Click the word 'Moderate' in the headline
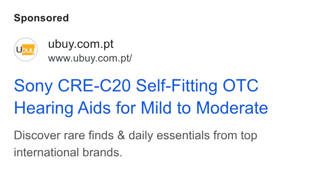This screenshot has width=326, height=170. click(x=232, y=108)
